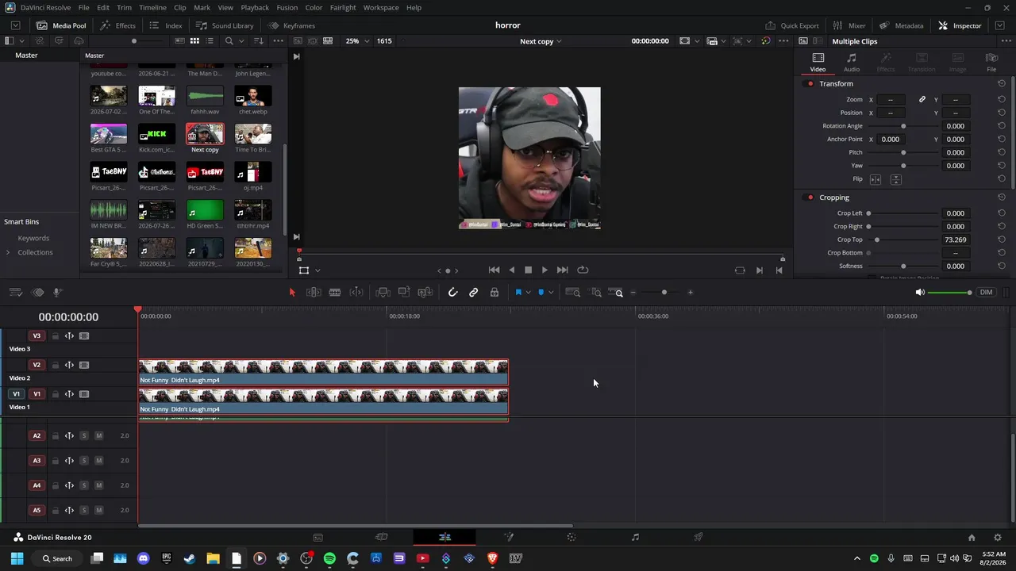Viewport: 1016px width, 571px height.
Task: Select the arrow Selection Mode tool
Action: (x=292, y=293)
